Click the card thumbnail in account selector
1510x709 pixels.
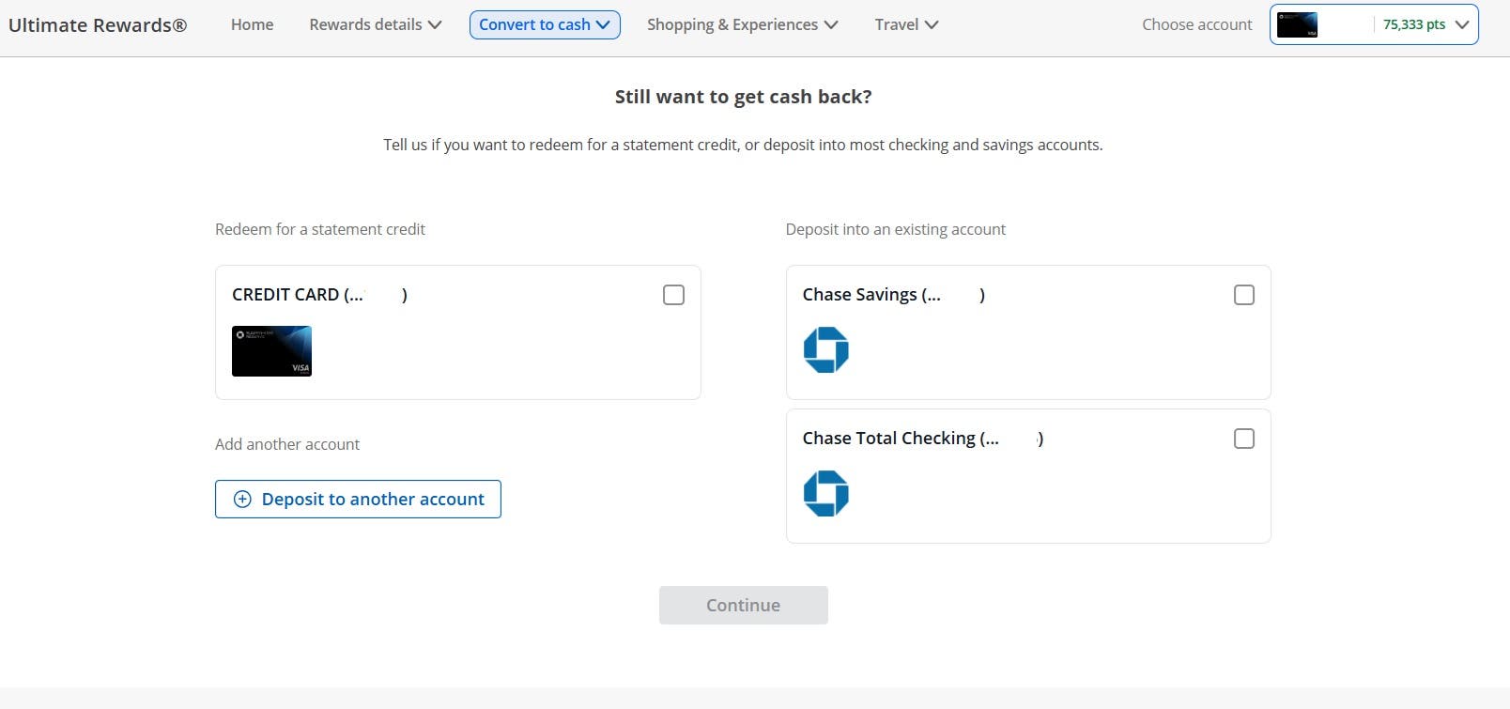point(1297,25)
